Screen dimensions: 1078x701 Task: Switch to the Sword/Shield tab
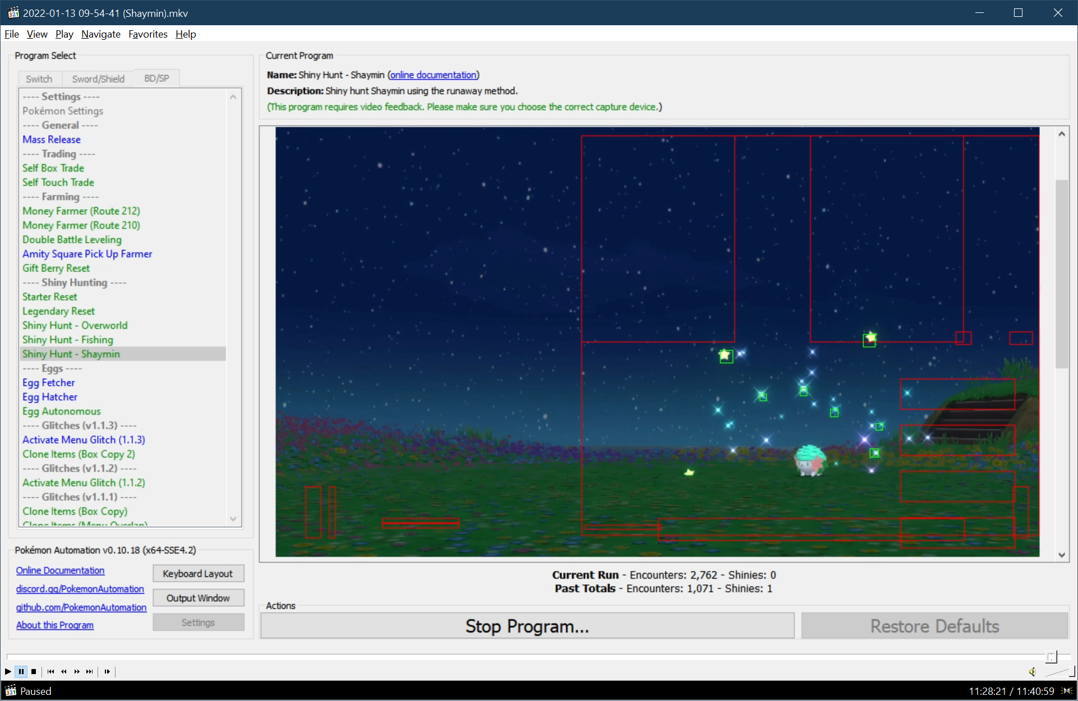click(x=98, y=79)
